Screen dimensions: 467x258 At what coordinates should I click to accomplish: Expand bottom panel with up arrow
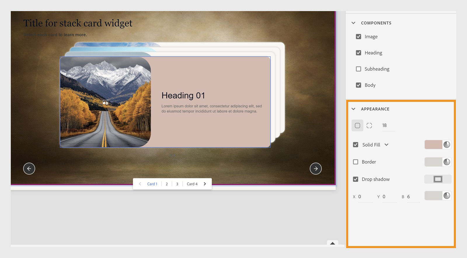[x=332, y=243]
